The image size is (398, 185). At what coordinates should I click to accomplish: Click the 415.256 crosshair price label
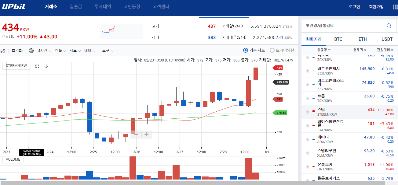click(281, 82)
